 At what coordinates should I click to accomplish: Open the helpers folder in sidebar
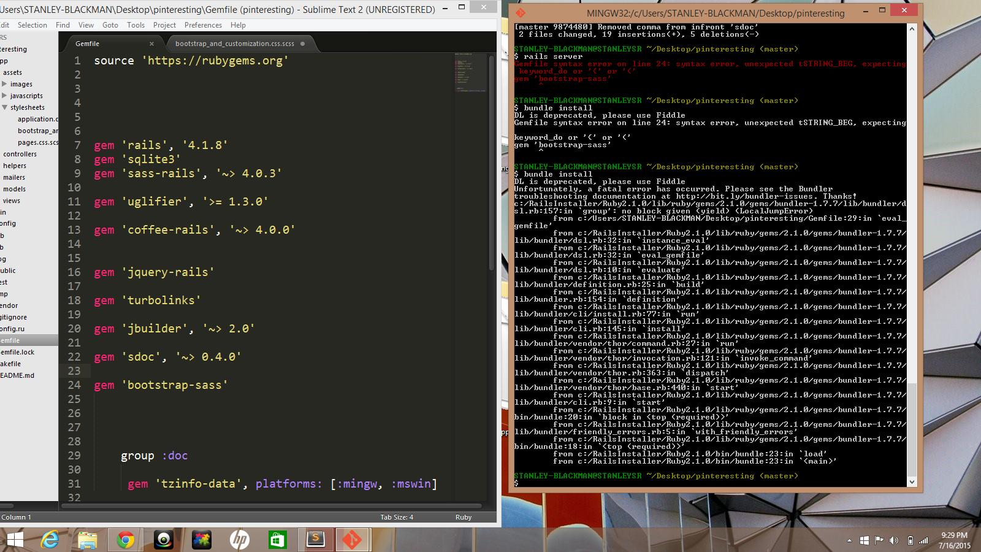(15, 166)
